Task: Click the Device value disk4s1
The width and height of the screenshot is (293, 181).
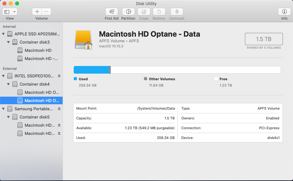Action: click(x=273, y=138)
